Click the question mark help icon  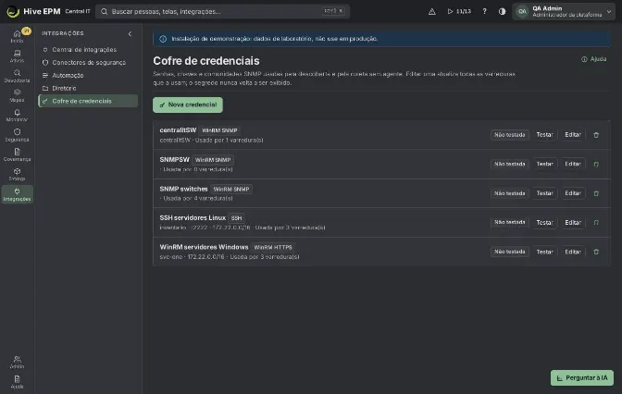pyautogui.click(x=484, y=11)
